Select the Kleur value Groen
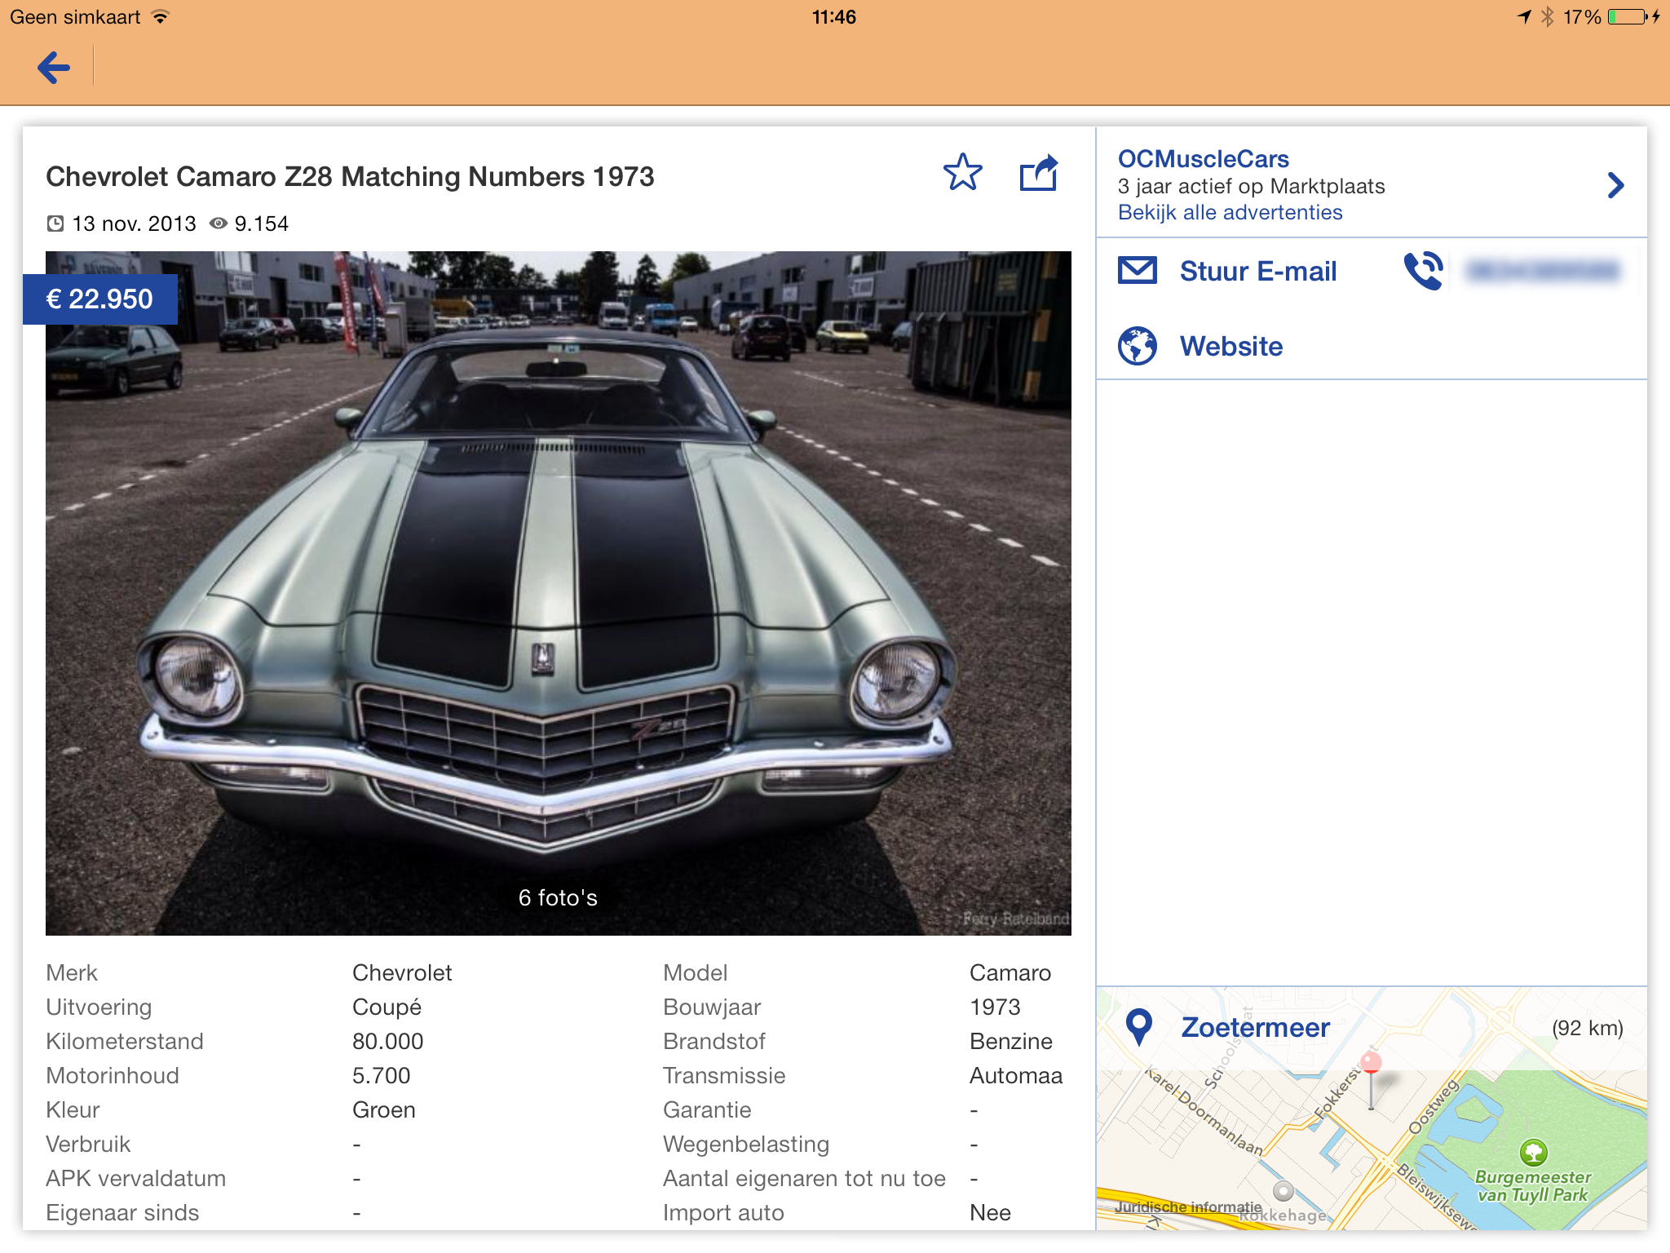The width and height of the screenshot is (1670, 1253). click(383, 1110)
